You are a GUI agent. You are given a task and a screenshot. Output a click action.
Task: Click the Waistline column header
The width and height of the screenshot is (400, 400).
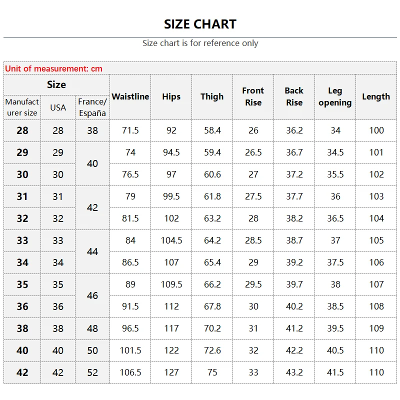pyautogui.click(x=130, y=96)
